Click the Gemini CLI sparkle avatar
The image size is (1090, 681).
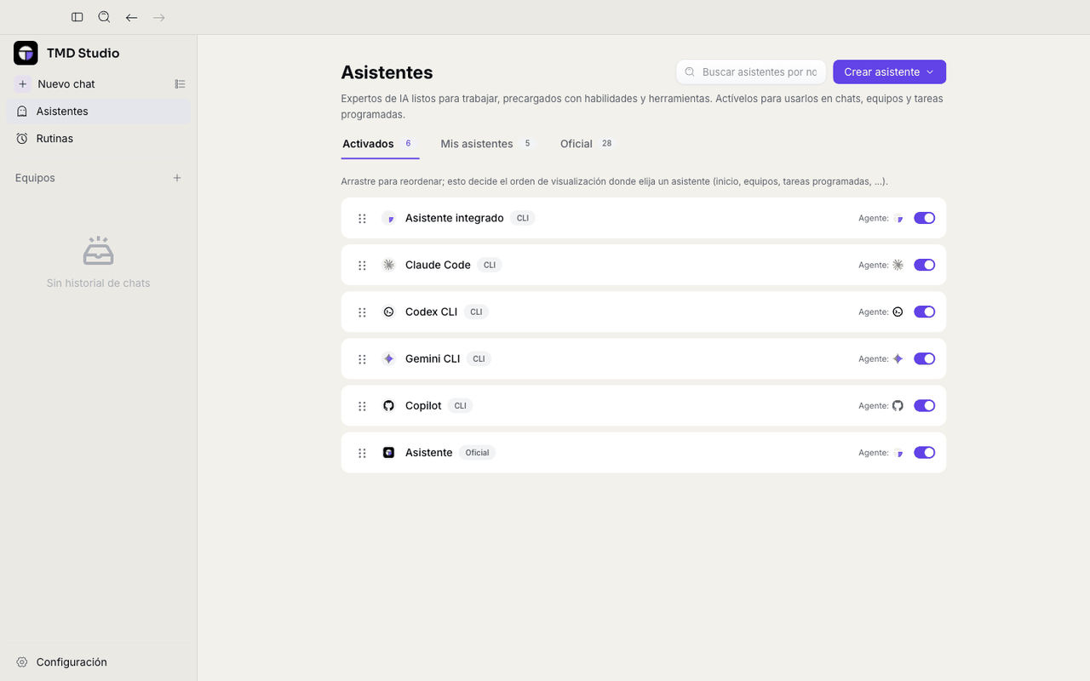pos(388,358)
